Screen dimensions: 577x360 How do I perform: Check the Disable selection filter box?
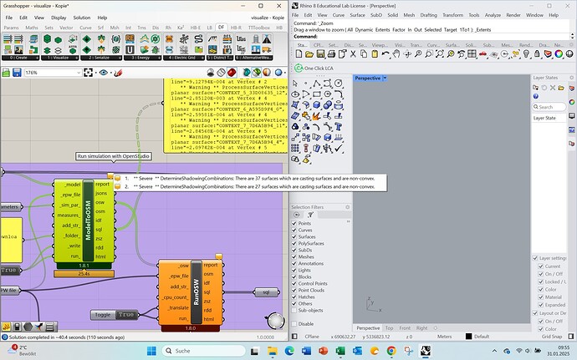(x=294, y=323)
